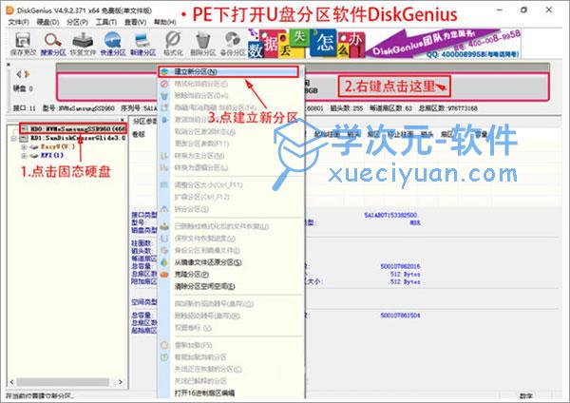Click the 分区参数 tab above the partition table
This screenshot has height=403, width=570.
[144, 121]
